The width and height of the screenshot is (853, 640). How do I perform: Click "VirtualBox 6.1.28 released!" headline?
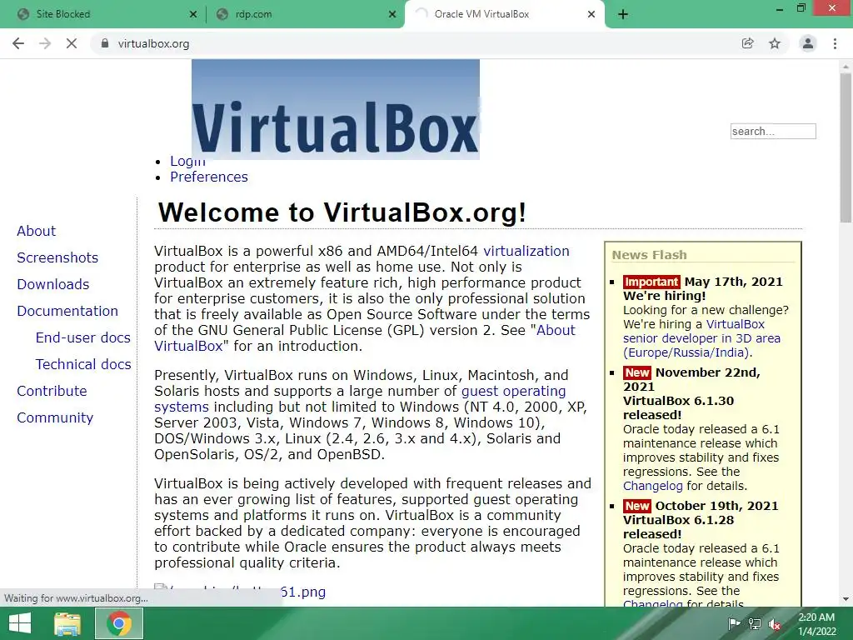tap(678, 527)
